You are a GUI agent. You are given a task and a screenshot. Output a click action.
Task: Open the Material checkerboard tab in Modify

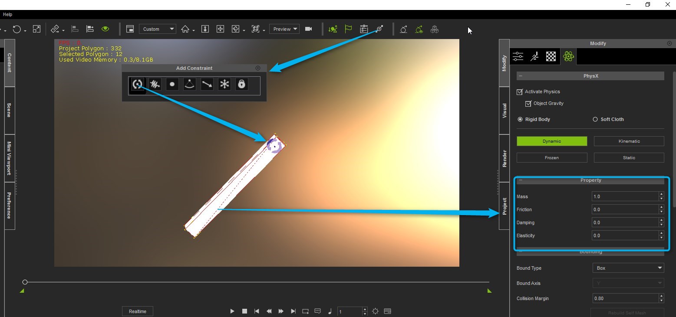551,56
